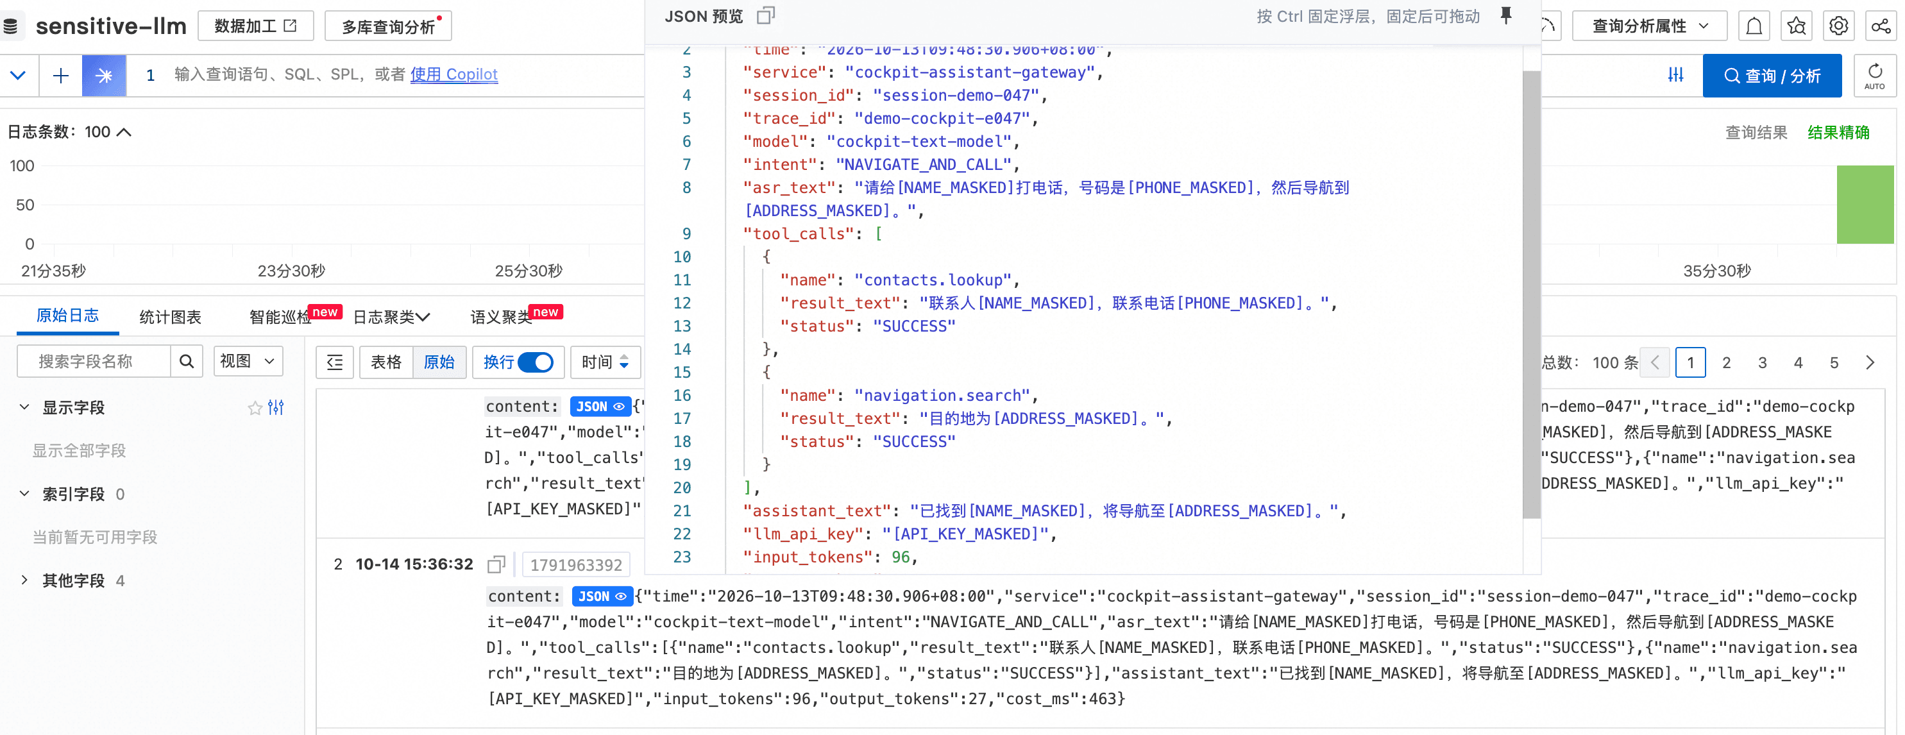Click the AUTO refresh icon
Screen dimensions: 1905x735
coord(1875,76)
